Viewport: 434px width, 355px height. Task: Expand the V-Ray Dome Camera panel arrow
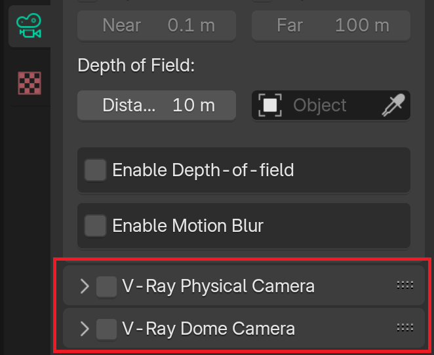tap(85, 329)
